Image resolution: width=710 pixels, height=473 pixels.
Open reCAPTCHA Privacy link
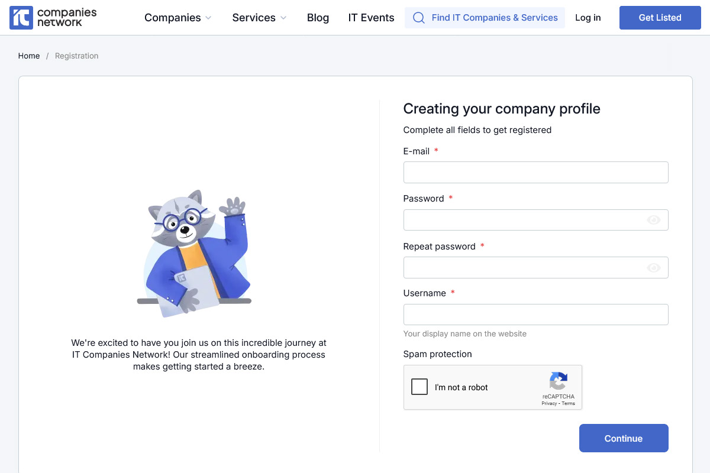pos(549,403)
